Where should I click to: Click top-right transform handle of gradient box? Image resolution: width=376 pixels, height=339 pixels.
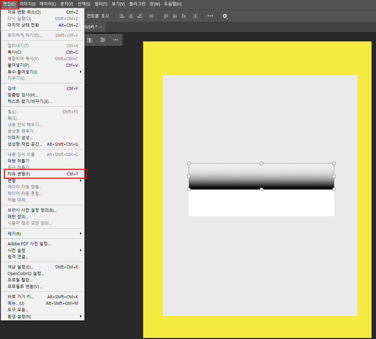click(x=334, y=164)
